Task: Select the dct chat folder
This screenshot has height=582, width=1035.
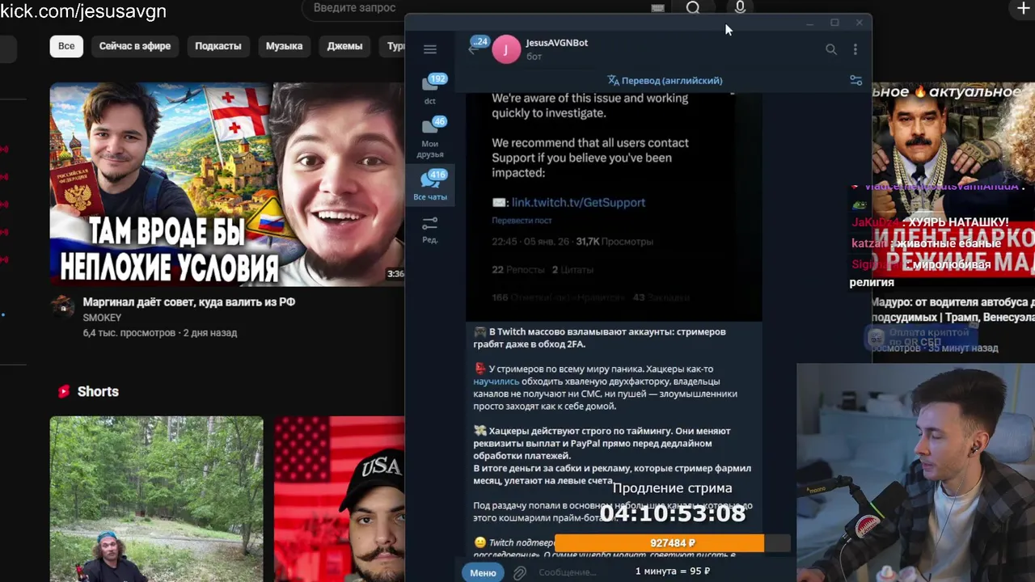Action: pyautogui.click(x=430, y=89)
